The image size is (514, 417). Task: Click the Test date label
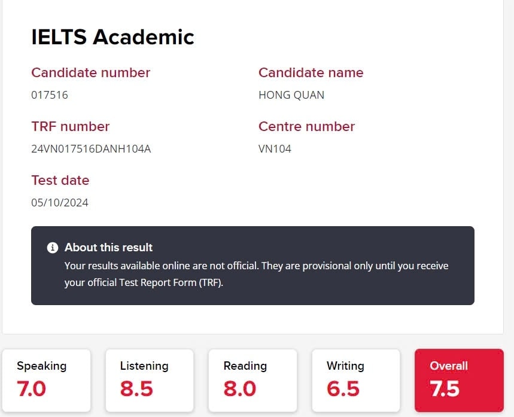pyautogui.click(x=60, y=180)
